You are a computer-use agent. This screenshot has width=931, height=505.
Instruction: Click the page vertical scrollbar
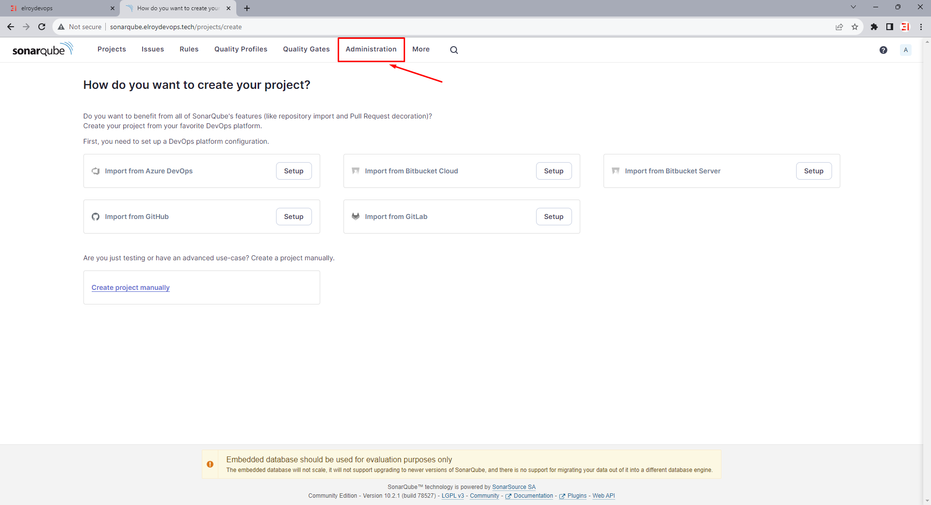(x=927, y=271)
